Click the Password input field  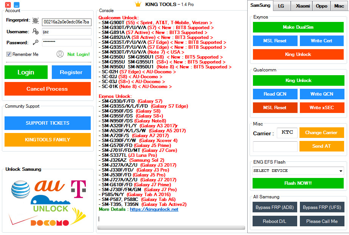click(67, 42)
